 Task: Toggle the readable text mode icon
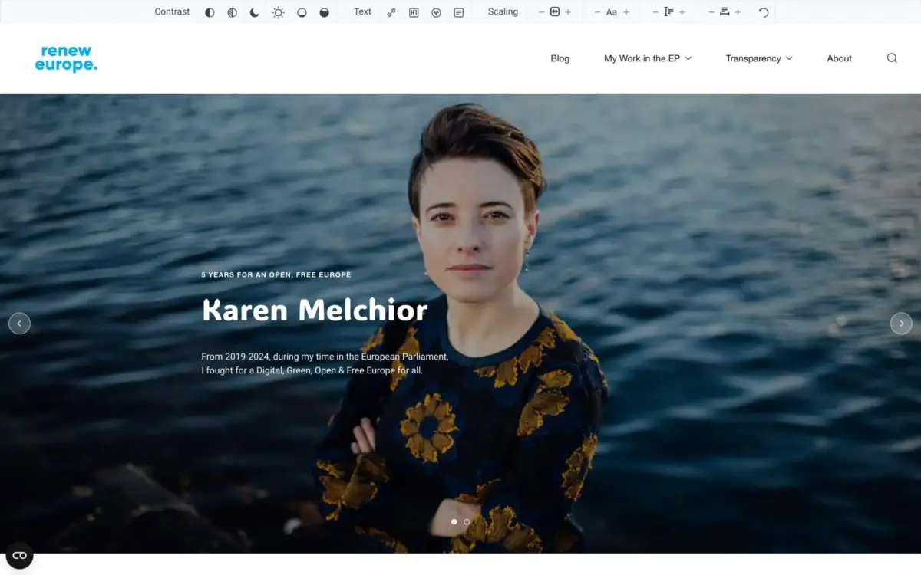click(458, 12)
